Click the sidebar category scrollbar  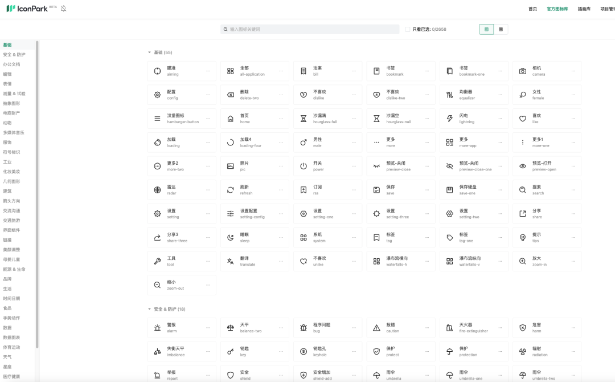[x=37, y=194]
